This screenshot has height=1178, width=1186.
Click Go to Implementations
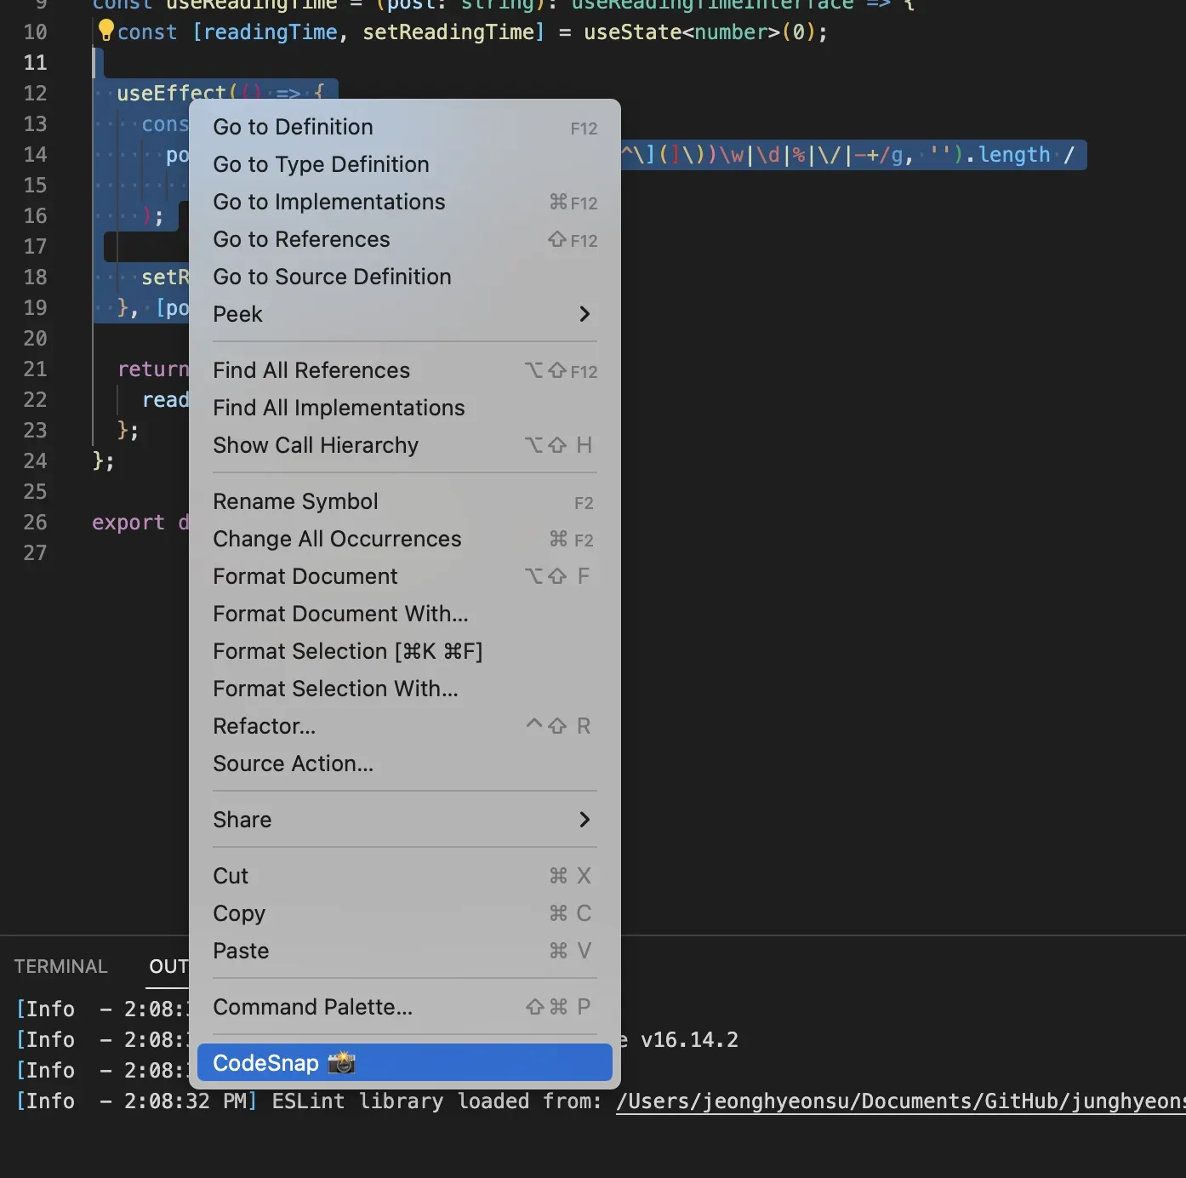[x=328, y=202]
